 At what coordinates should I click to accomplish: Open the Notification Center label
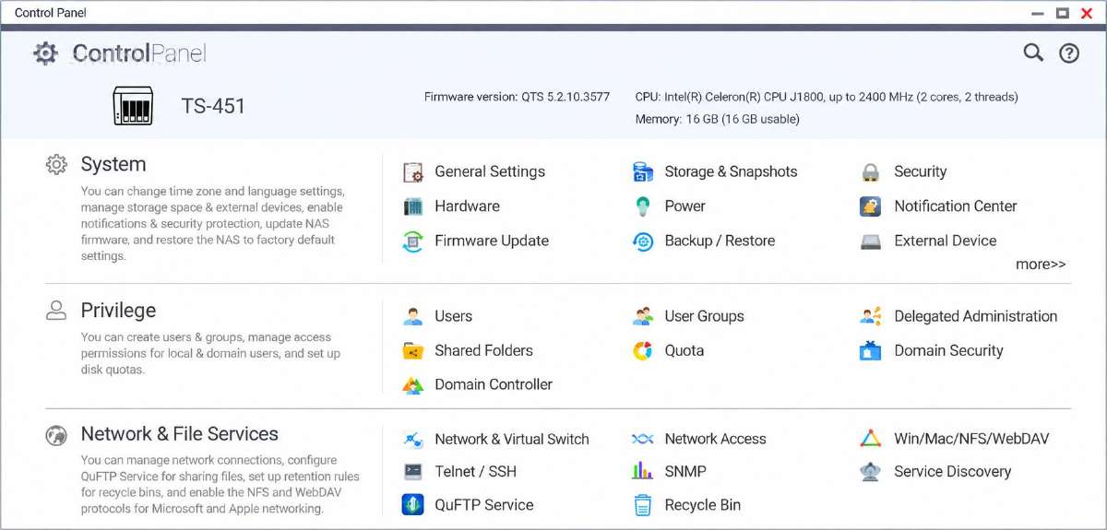pos(956,206)
